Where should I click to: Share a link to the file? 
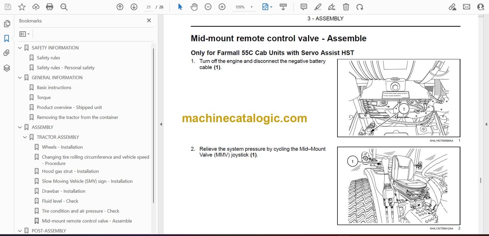[452, 7]
